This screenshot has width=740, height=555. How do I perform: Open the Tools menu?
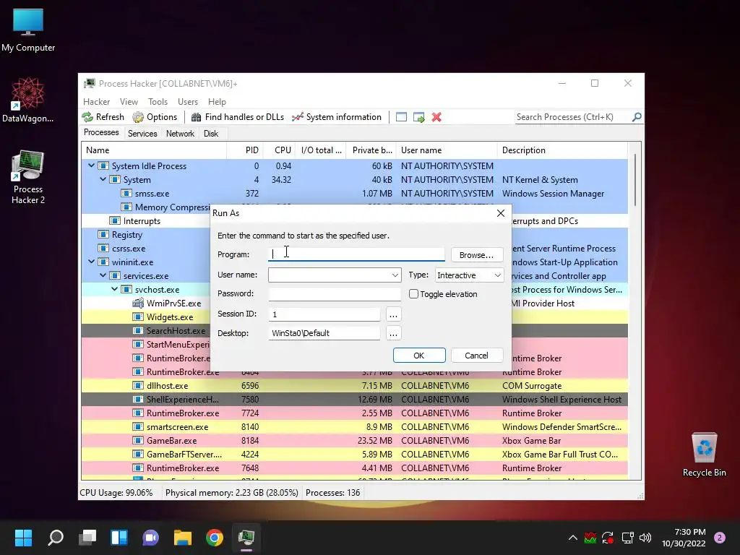(x=158, y=102)
